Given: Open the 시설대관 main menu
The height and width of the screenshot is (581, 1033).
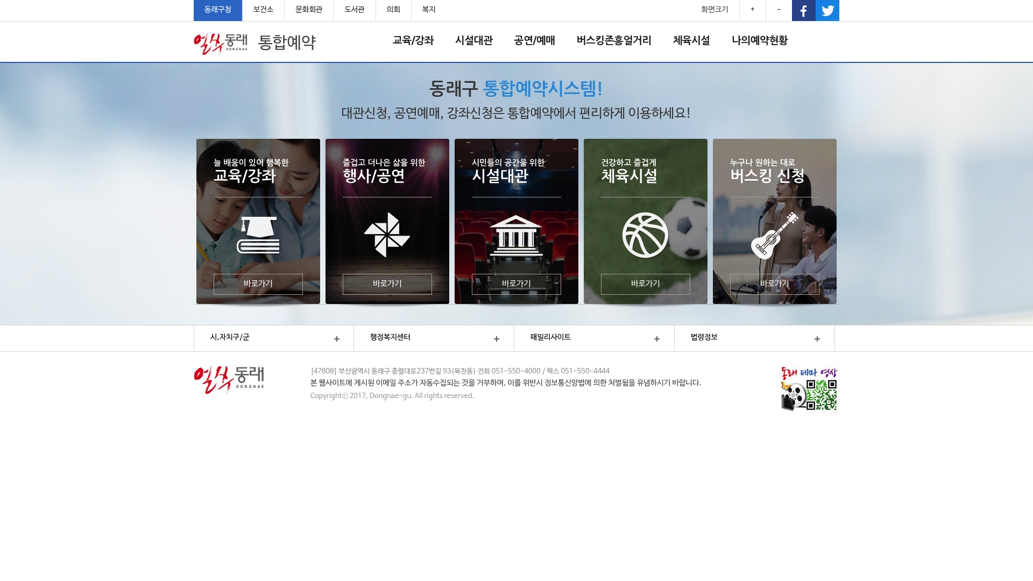Looking at the screenshot, I should [x=474, y=41].
